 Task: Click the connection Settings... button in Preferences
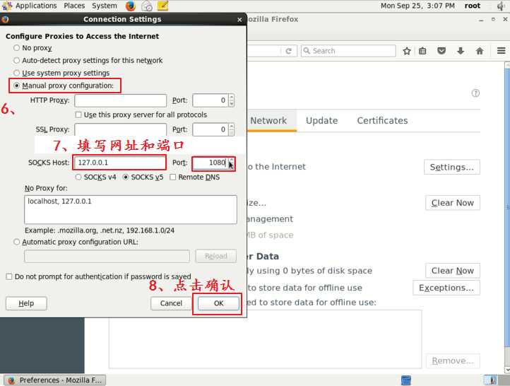452,168
